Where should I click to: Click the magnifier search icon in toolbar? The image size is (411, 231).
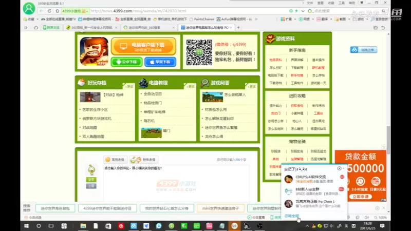383,11
